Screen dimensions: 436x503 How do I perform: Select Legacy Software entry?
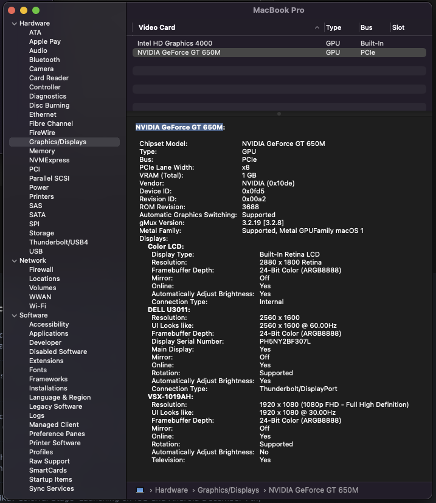coord(56,406)
